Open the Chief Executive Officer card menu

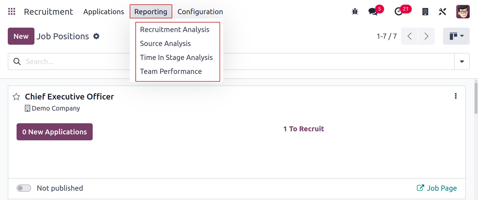tap(456, 96)
